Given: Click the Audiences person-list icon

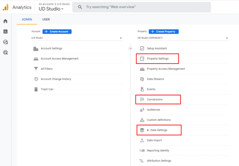Looking at the screenshot, I should pyautogui.click(x=142, y=110).
